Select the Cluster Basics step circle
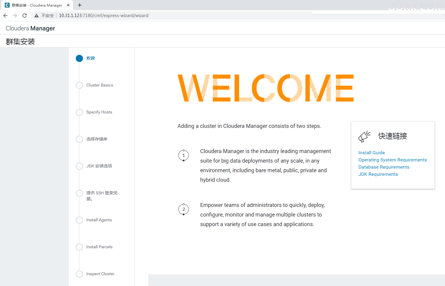 pos(79,85)
